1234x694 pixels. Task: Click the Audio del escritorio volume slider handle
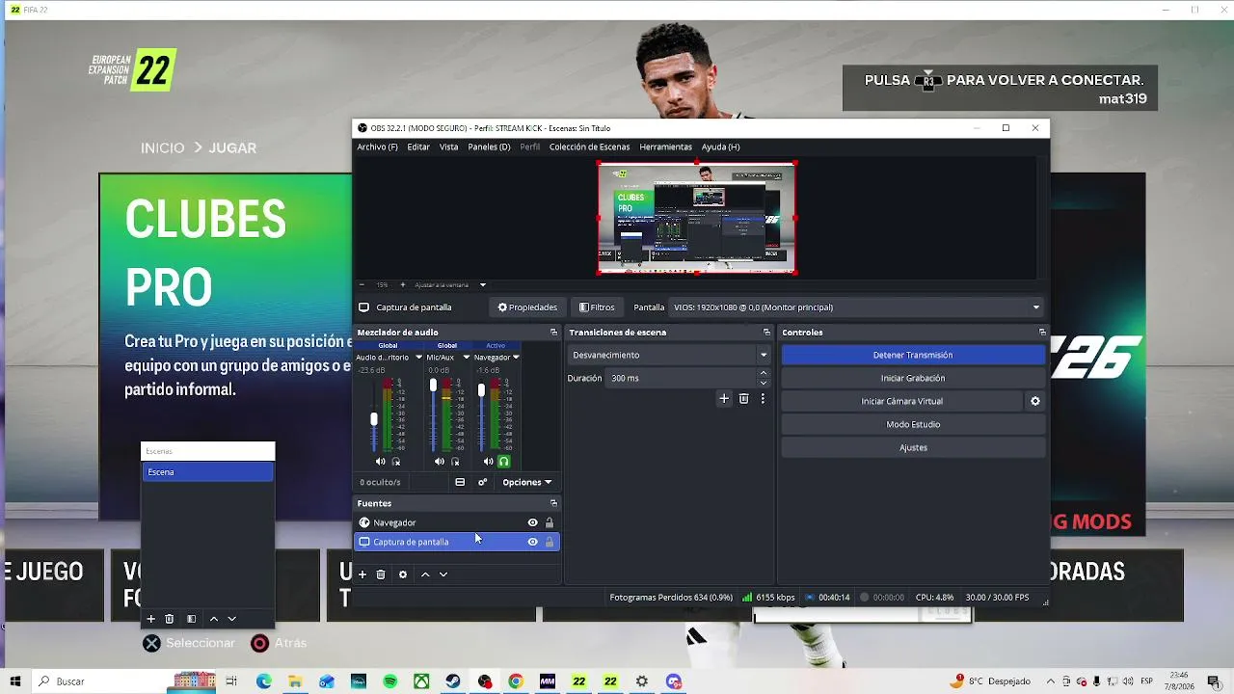pos(374,419)
